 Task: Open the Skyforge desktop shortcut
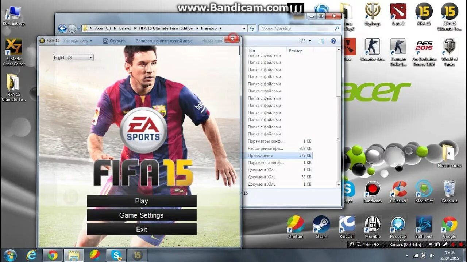[x=373, y=15]
